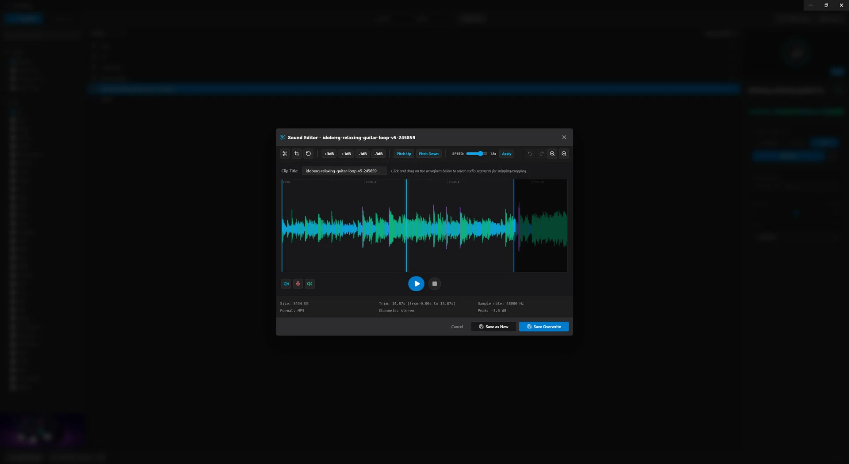Screen dimensions: 849x464
Task: Toggle the blue speaker output button
Action: [x=286, y=284]
